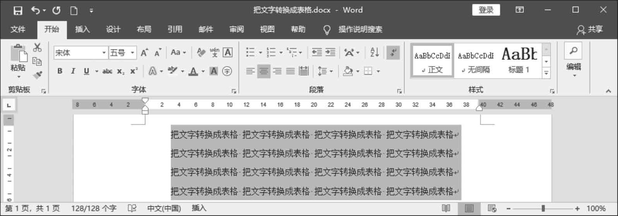Create a new blank document icon
This screenshot has height=216, width=618.
tap(74, 10)
